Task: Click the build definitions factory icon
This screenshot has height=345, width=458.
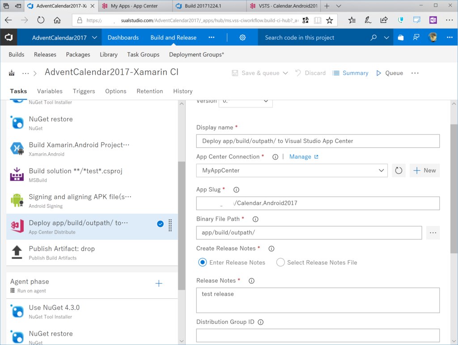Action: [12, 73]
